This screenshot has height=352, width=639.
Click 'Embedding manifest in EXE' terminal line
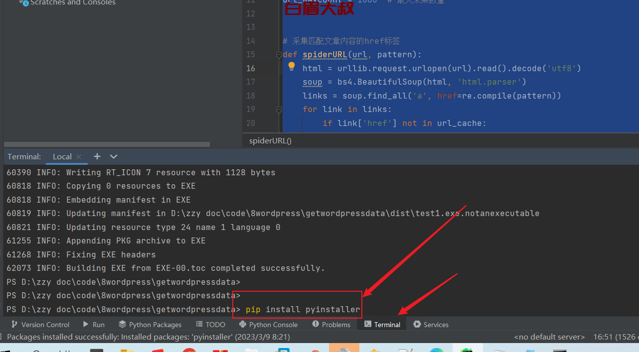(x=98, y=200)
